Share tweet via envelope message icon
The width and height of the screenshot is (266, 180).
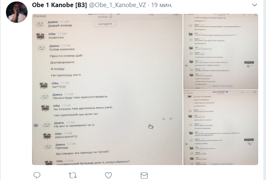pos(144,176)
